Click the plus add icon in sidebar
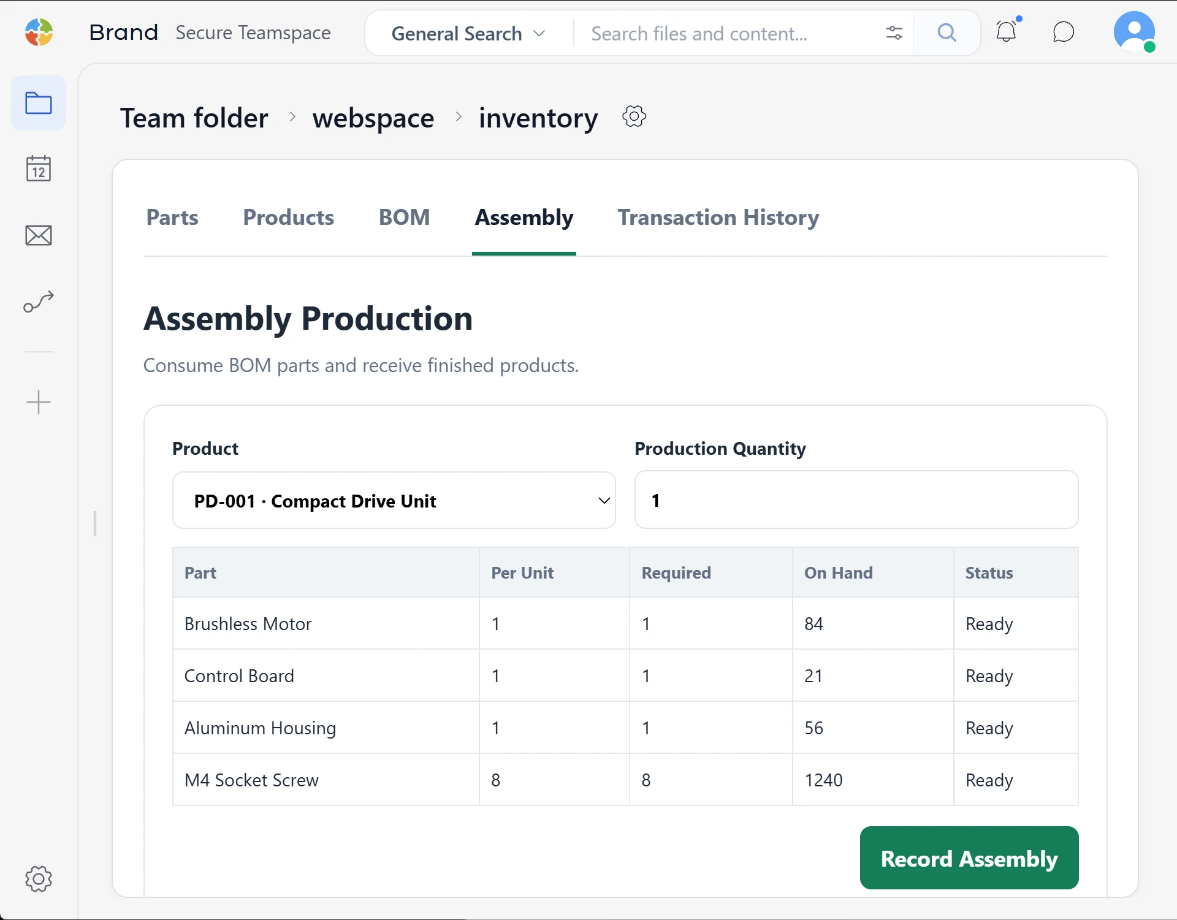Image resolution: width=1177 pixels, height=920 pixels. (39, 403)
